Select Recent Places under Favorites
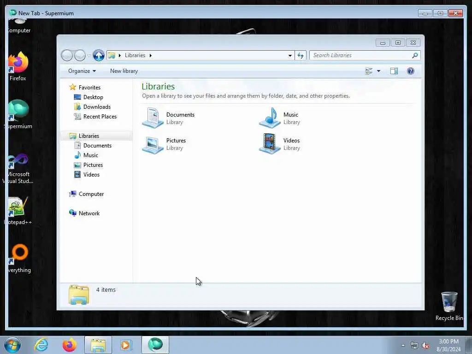472x354 pixels. (100, 117)
